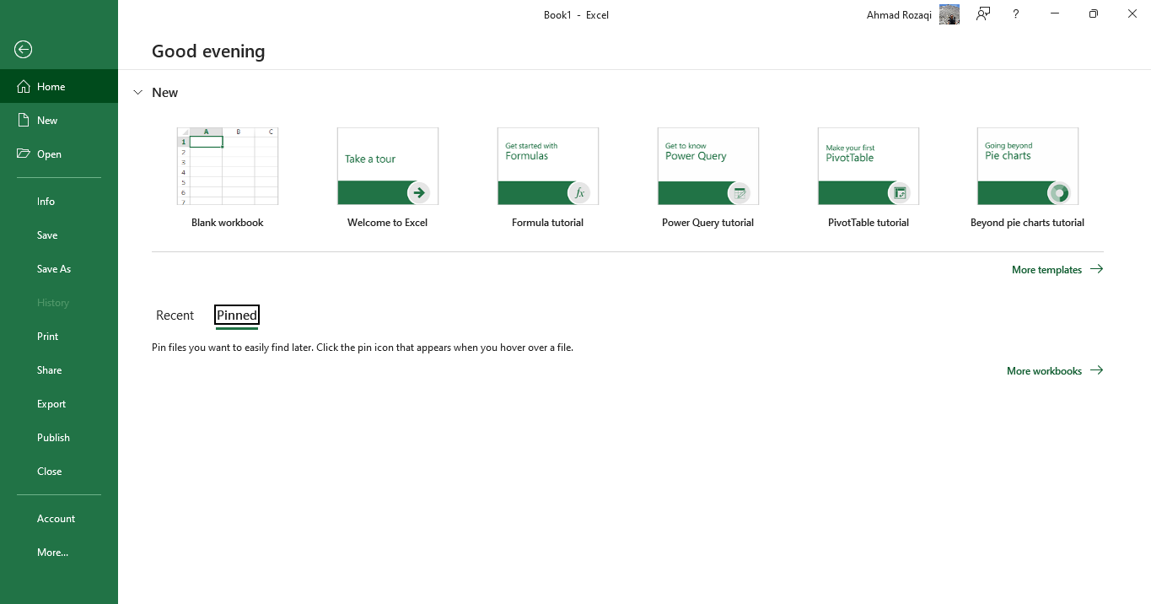This screenshot has width=1151, height=604.
Task: Open the Welcome to Excel tour template
Action: point(388,178)
